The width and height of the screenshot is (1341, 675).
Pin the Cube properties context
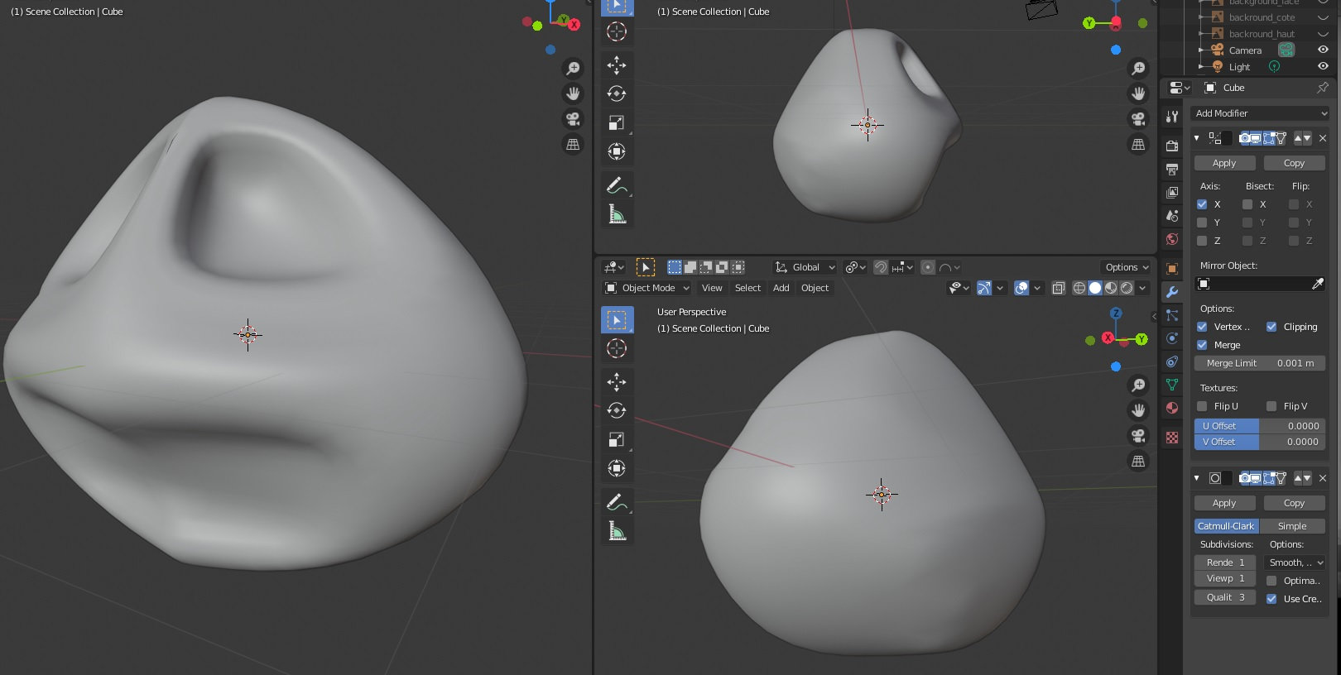pos(1323,88)
